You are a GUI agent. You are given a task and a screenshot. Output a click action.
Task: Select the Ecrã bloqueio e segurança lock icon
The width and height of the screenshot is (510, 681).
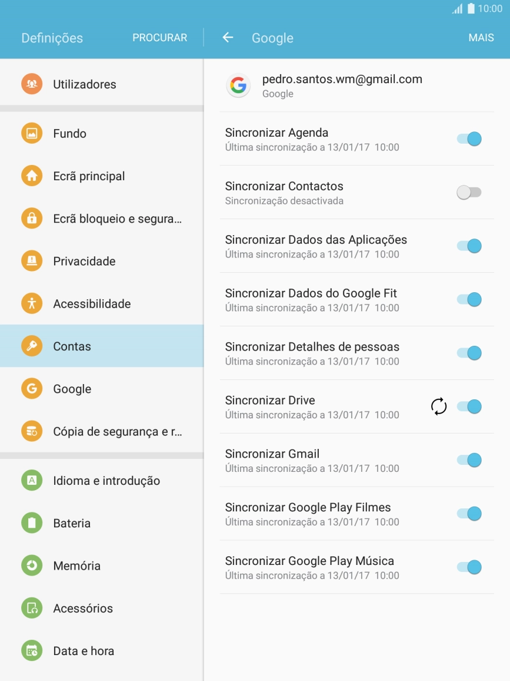(31, 219)
